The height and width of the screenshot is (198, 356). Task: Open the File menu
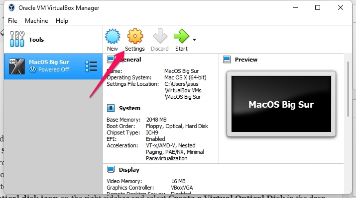coord(12,21)
